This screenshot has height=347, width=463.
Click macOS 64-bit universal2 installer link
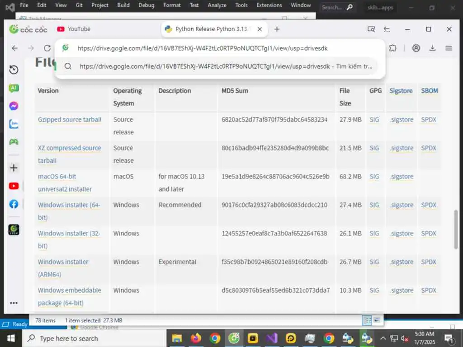click(x=65, y=183)
